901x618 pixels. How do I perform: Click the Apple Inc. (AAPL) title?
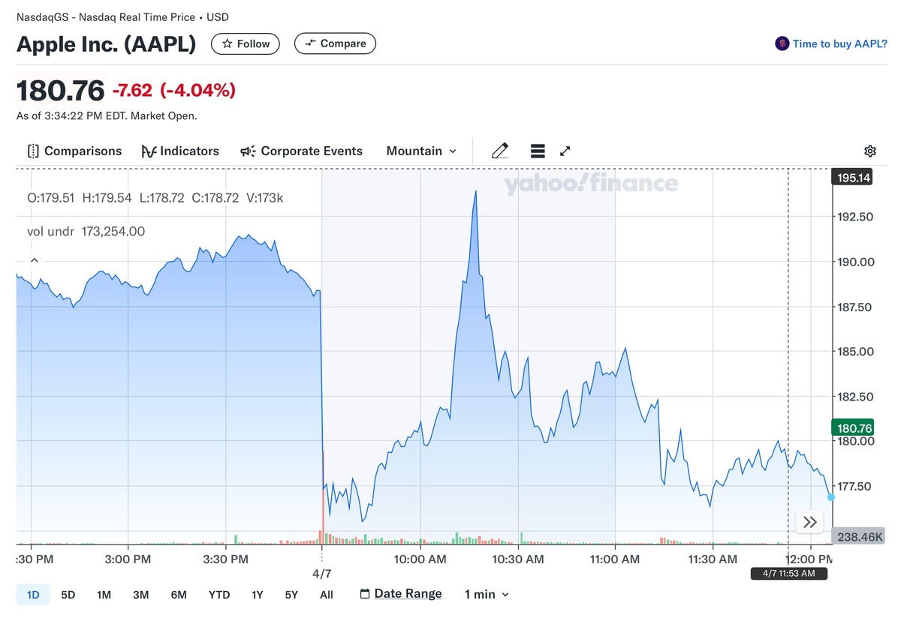(x=107, y=43)
